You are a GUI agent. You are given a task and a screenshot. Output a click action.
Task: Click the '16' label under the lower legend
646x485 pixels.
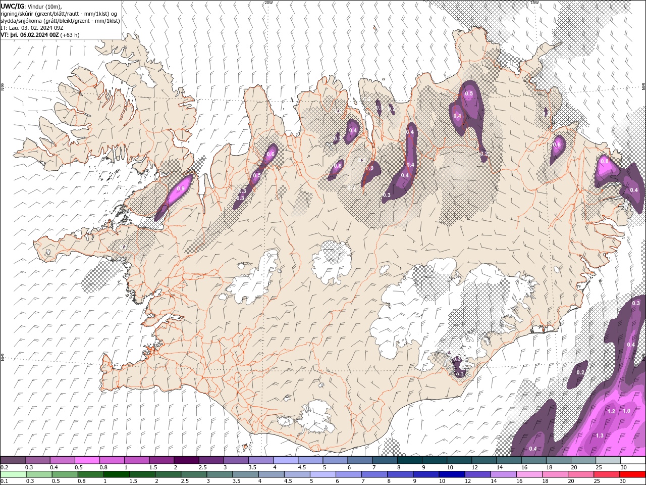pos(519,481)
